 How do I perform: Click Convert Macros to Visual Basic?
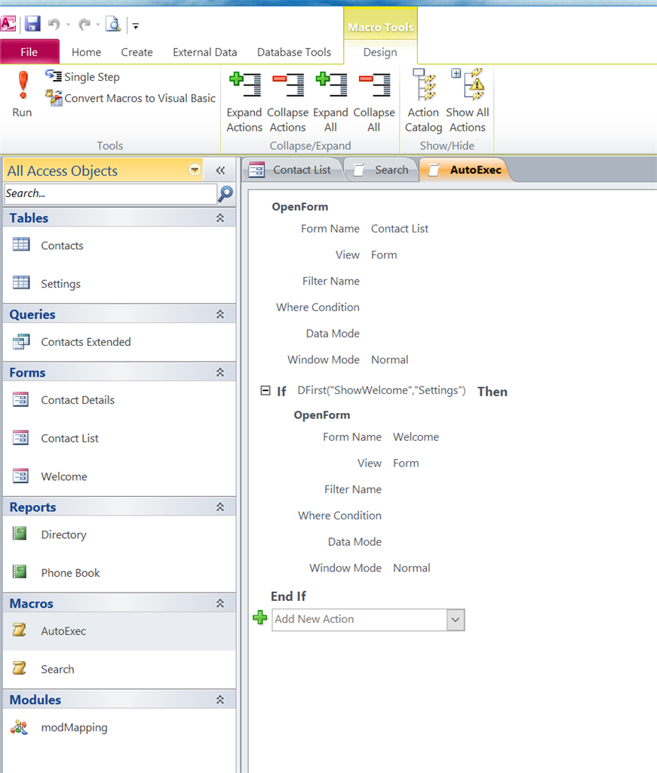(130, 97)
